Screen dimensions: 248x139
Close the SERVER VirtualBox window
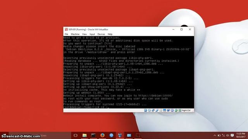[190, 29]
